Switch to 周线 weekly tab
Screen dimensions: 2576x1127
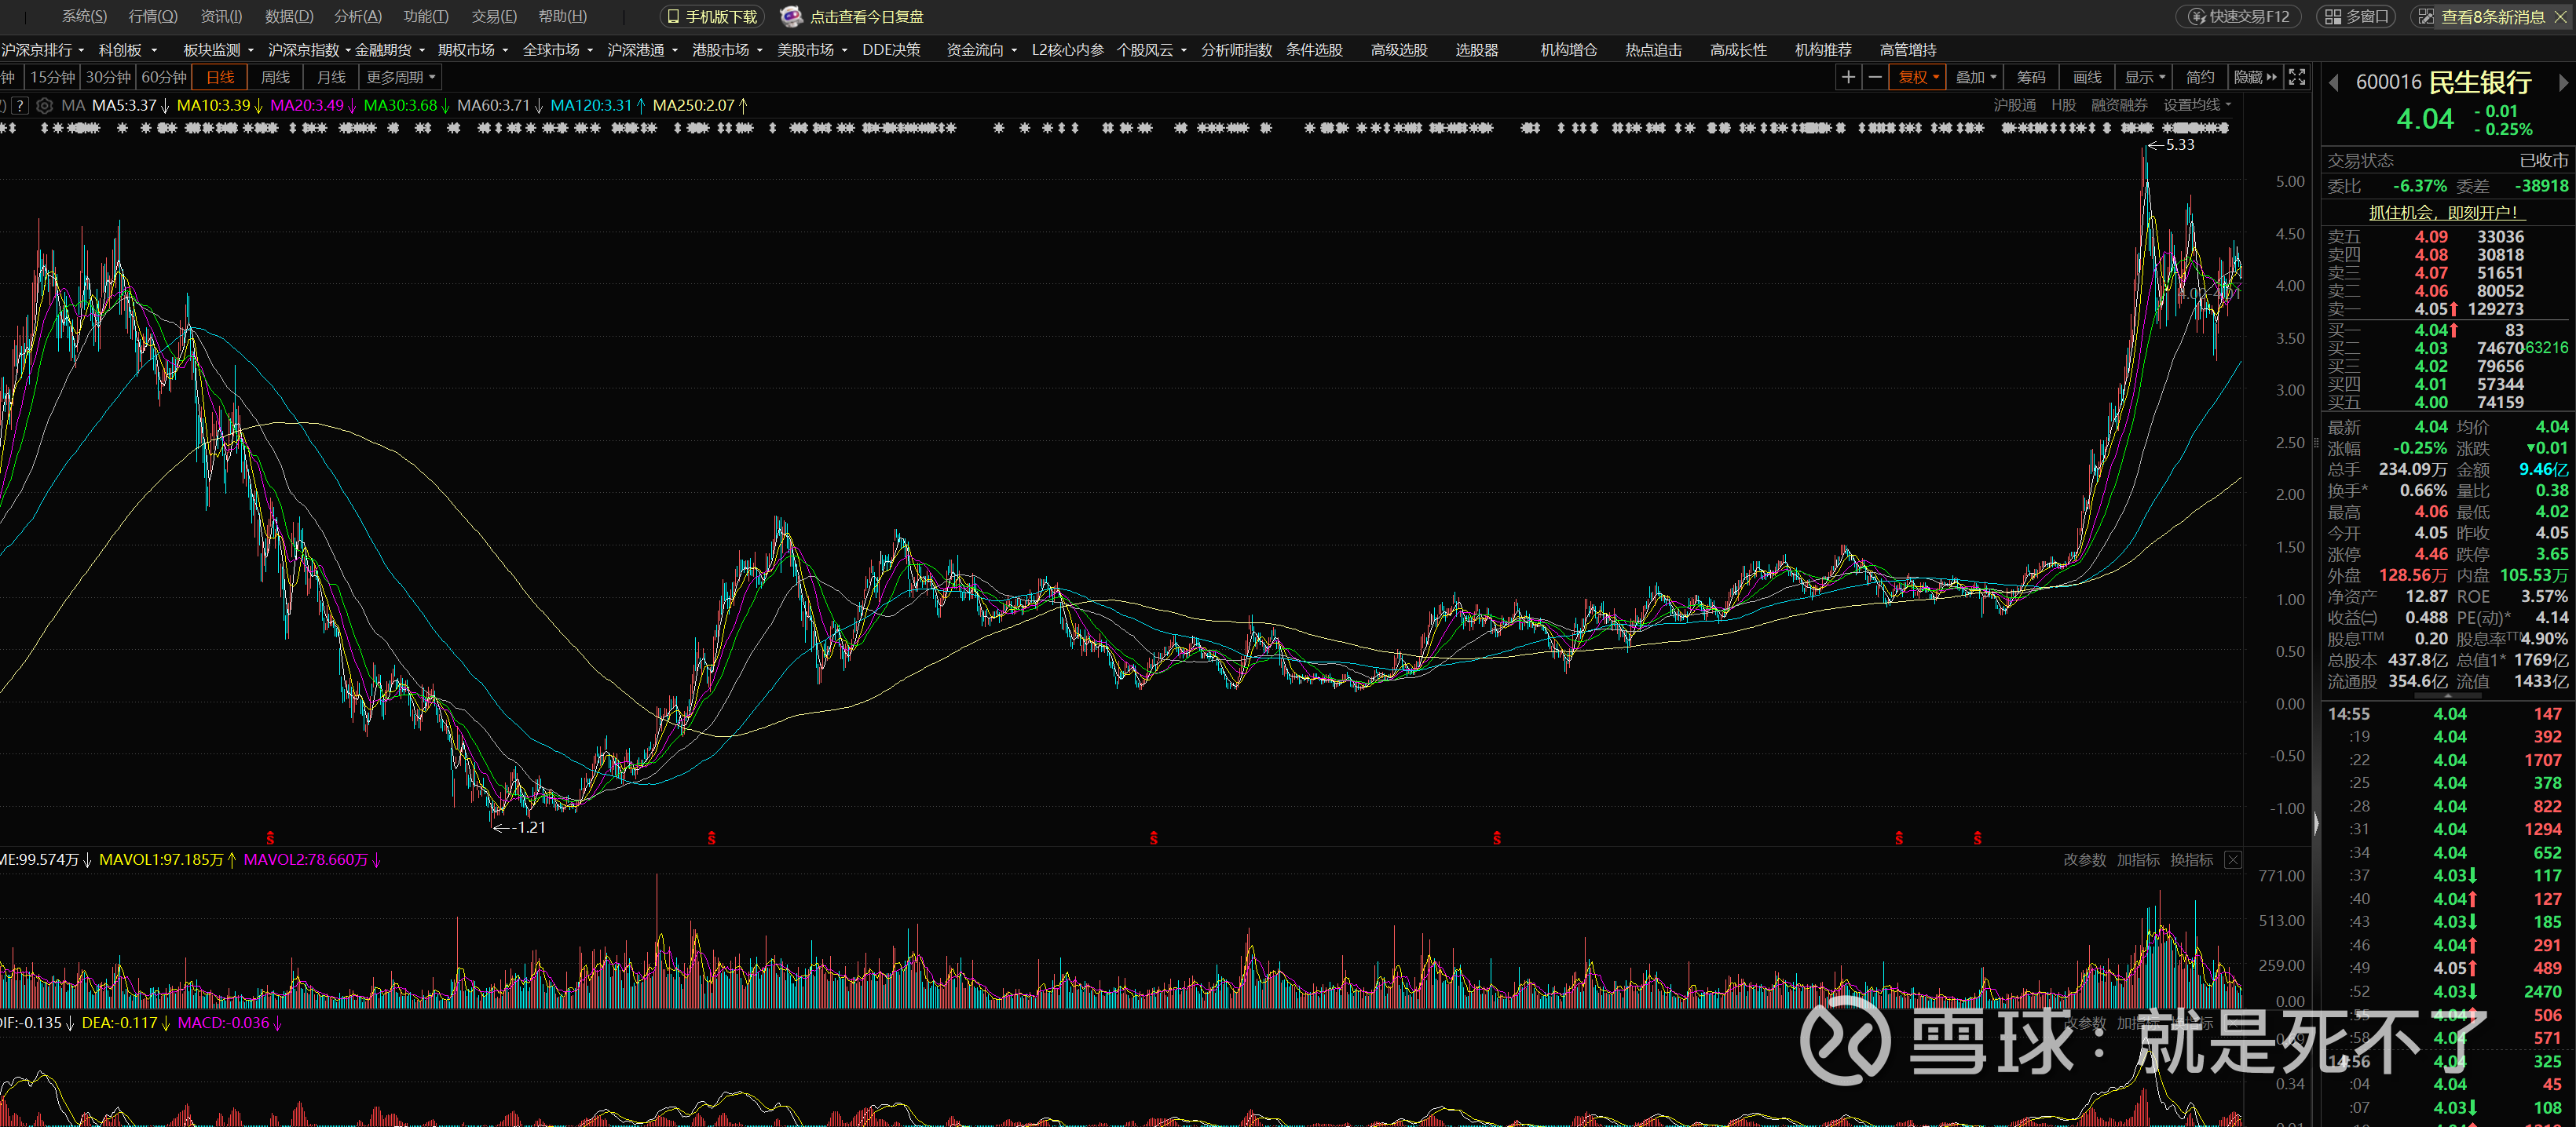click(275, 77)
